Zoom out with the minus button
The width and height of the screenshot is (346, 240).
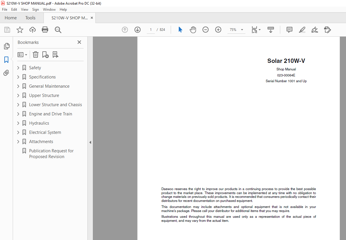point(206,30)
